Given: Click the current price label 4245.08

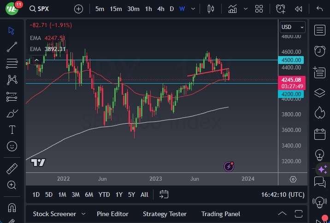Looking at the screenshot, I should point(292,80).
